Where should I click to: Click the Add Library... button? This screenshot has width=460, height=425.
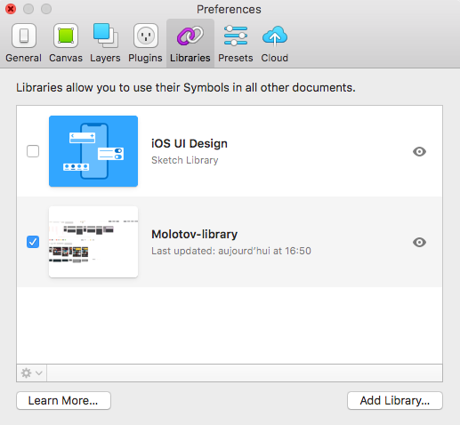click(395, 401)
